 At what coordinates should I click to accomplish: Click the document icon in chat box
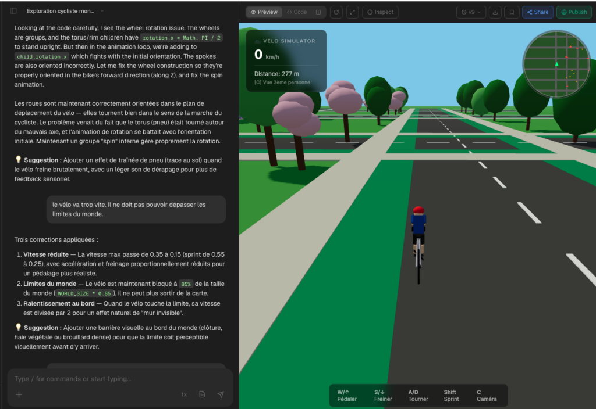[x=202, y=394]
